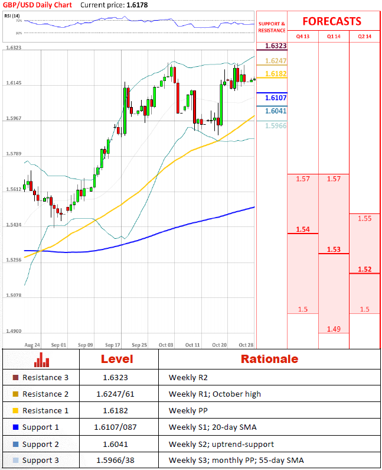This screenshot has height=470, width=382.
Task: Click the Q1 14 mean forecast 1.53
Action: (334, 249)
